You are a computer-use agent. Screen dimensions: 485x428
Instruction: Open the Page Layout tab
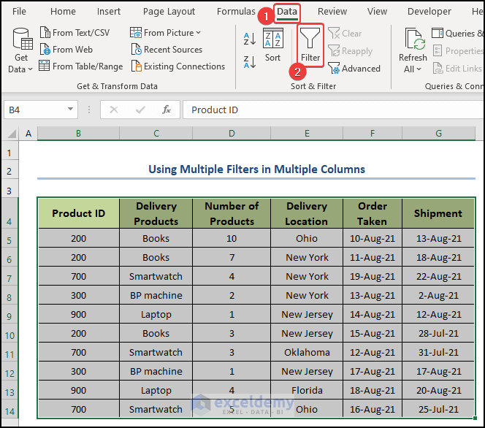169,12
